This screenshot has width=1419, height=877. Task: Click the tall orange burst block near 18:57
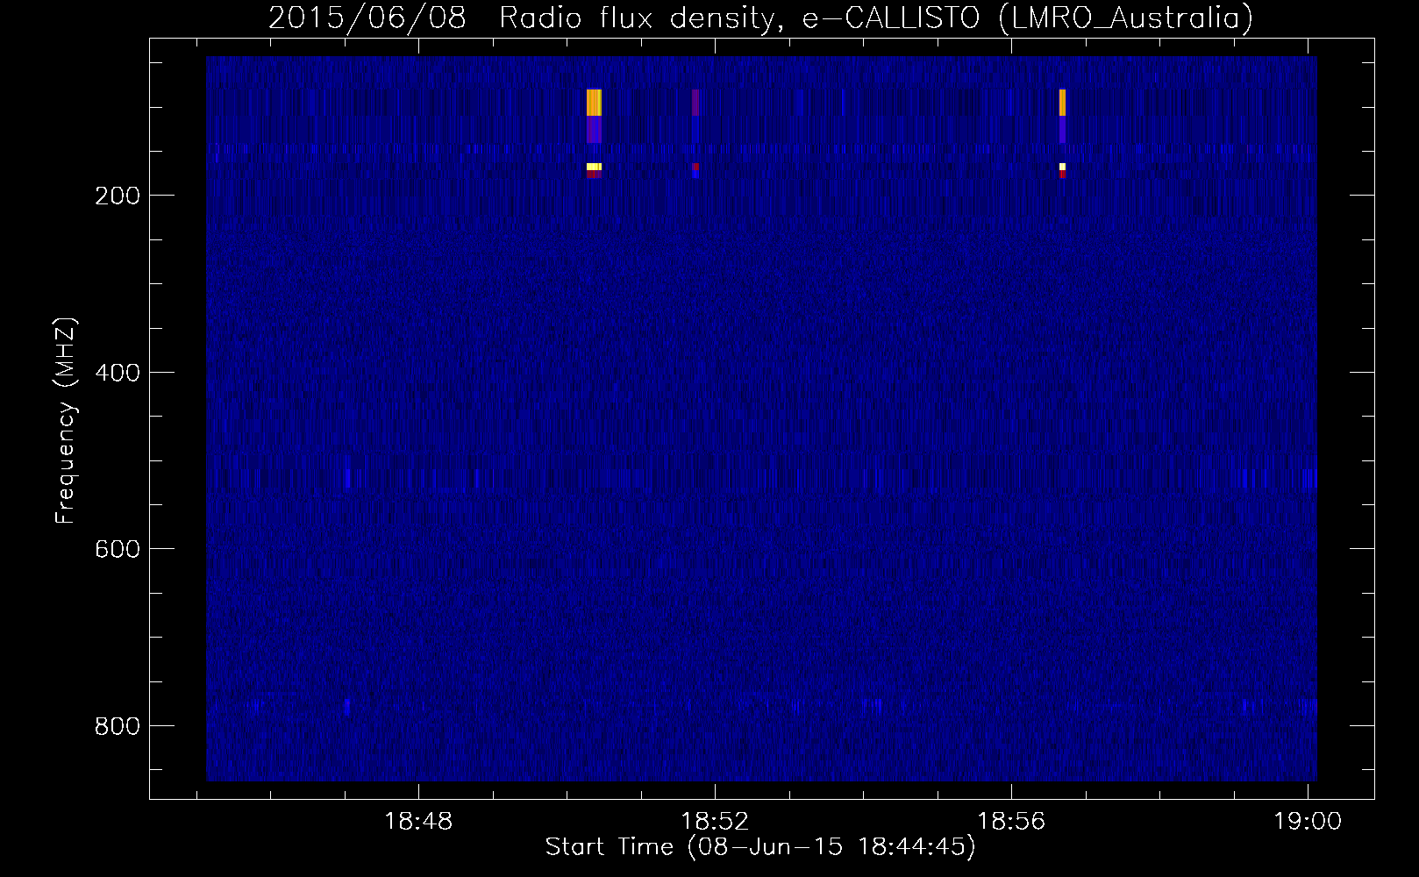click(1062, 103)
